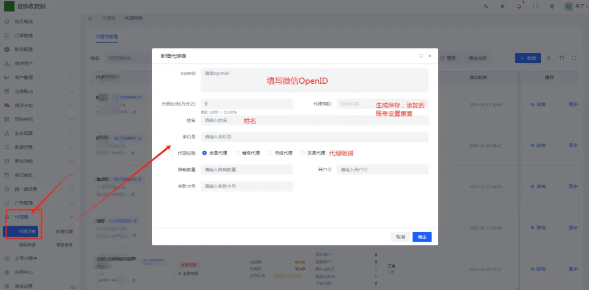Click the table density (row height) icon
The width and height of the screenshot is (589, 290).
click(x=561, y=58)
